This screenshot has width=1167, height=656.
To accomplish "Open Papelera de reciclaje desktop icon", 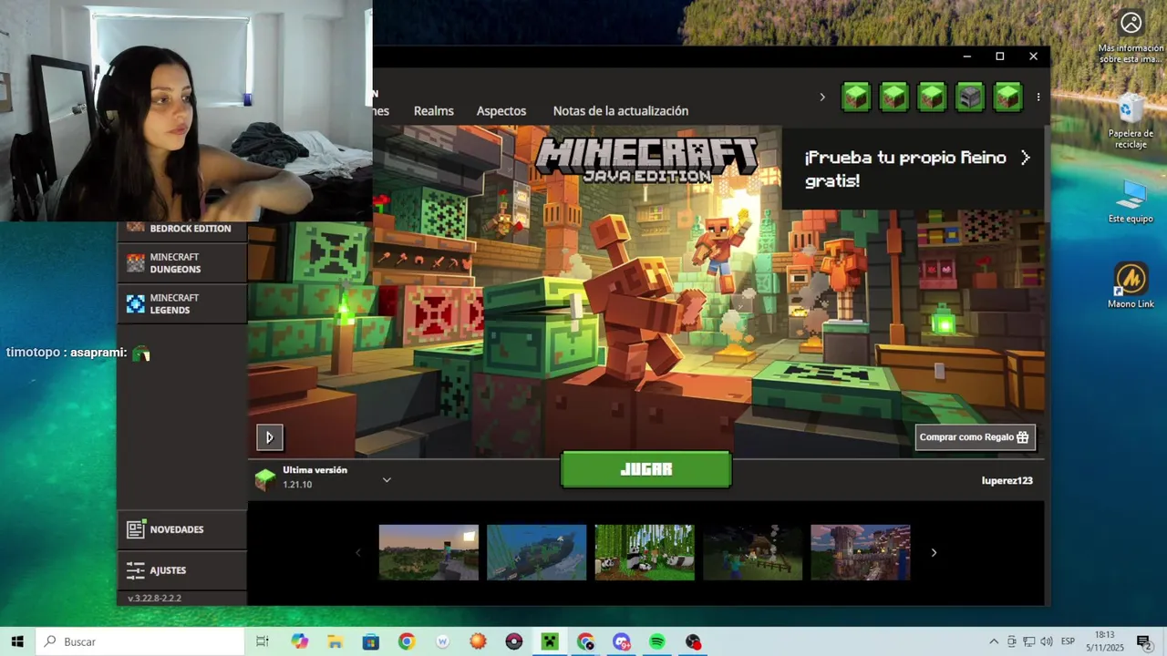I will pos(1131,121).
